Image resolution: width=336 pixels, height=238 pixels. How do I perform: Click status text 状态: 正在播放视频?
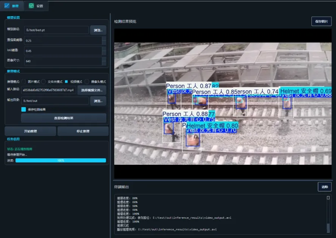[x=20, y=149]
